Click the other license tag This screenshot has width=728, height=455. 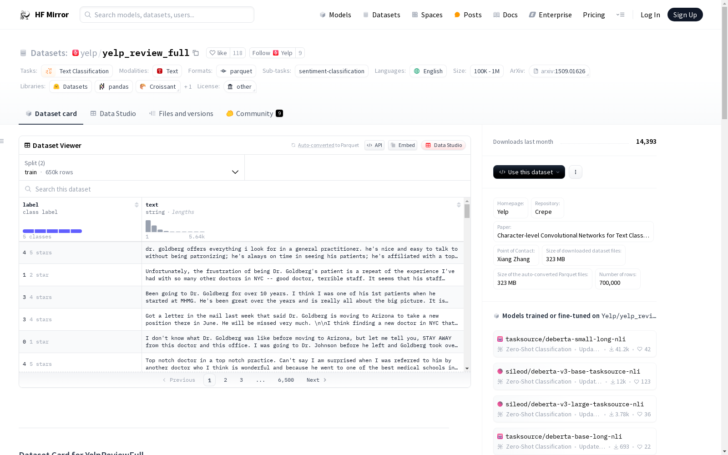(x=240, y=86)
